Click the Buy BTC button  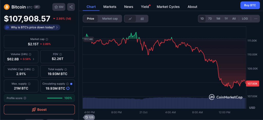click(250, 5)
